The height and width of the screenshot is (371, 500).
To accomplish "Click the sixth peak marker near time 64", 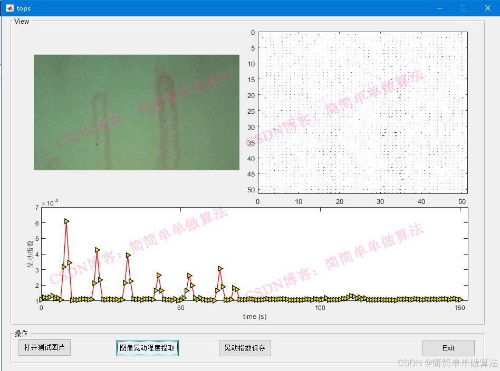I will tap(220, 269).
